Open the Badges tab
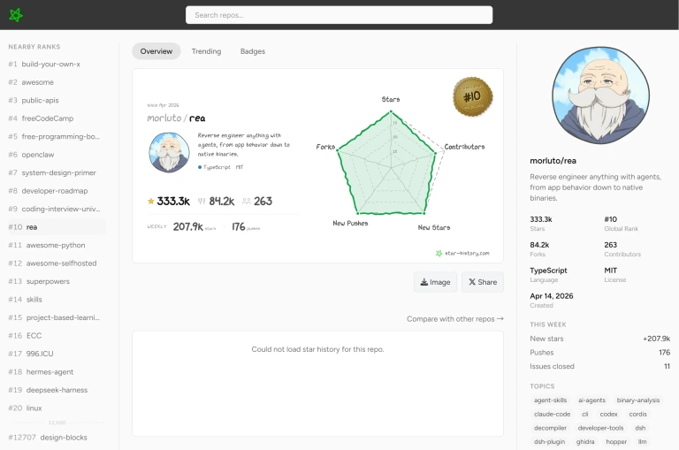Viewport: 679px width, 450px height. (253, 51)
